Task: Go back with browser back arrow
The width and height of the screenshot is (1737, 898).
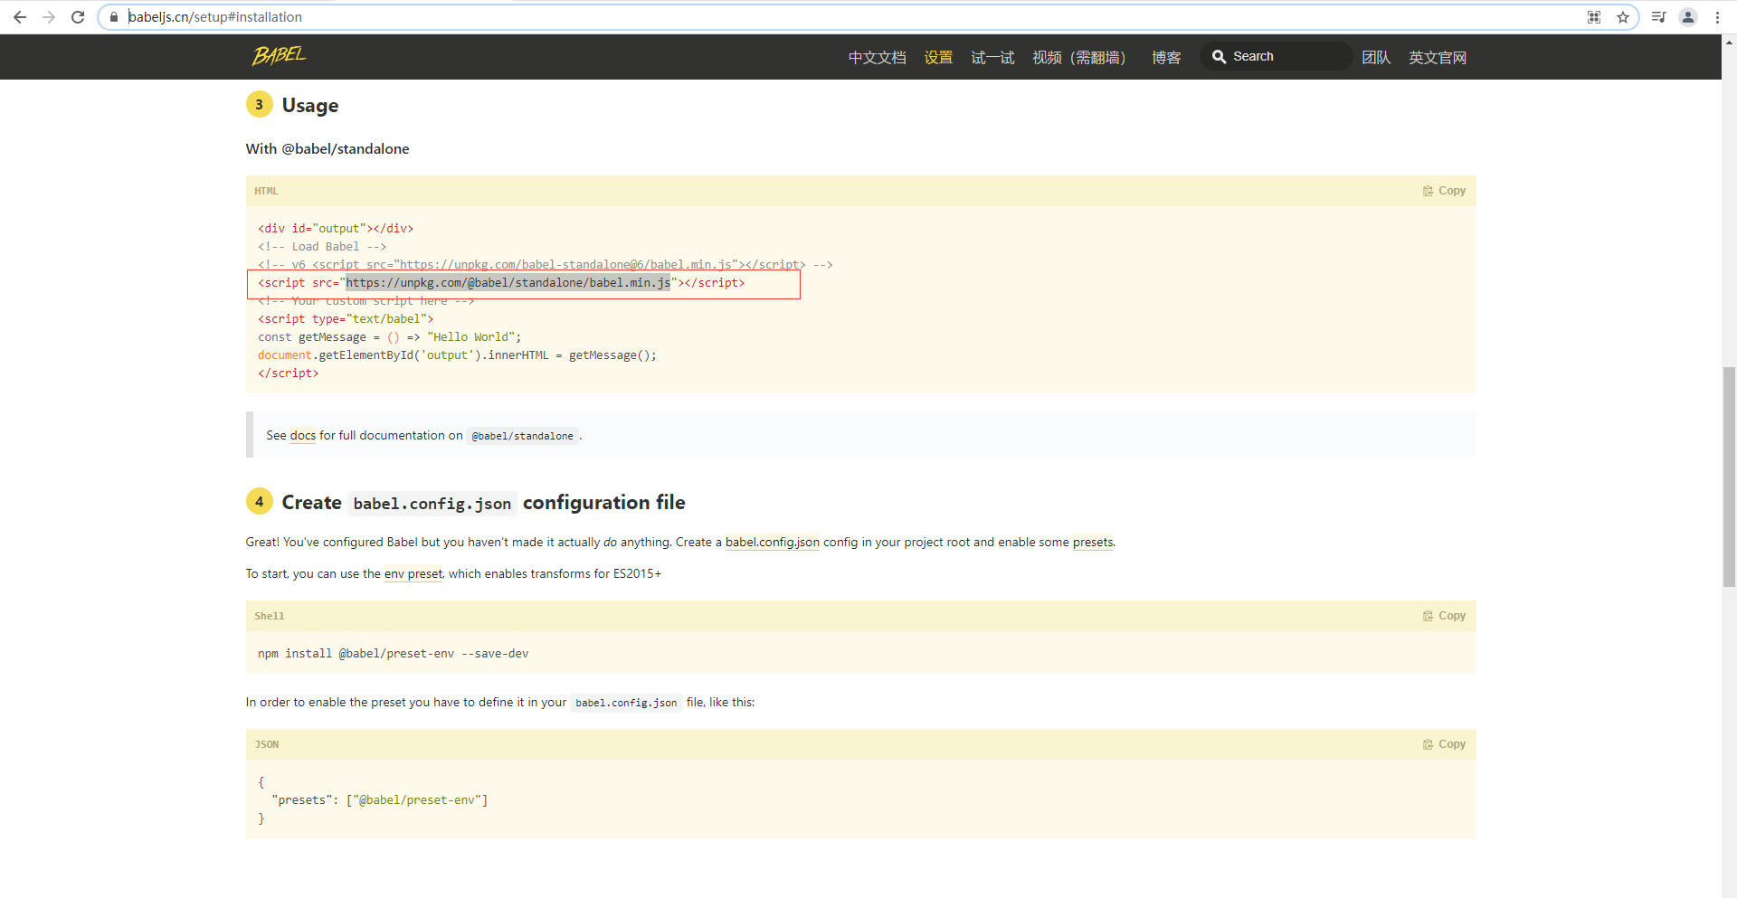Action: [x=20, y=17]
